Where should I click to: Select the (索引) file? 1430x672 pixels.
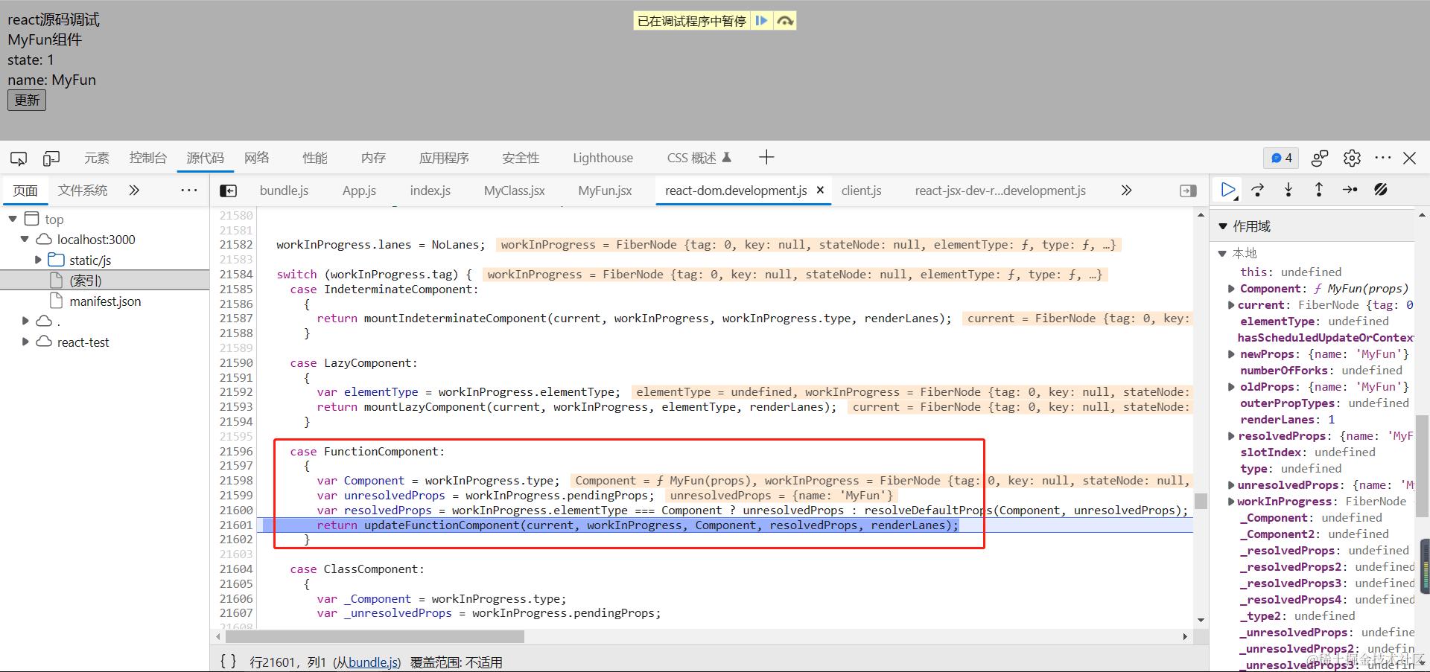(85, 281)
